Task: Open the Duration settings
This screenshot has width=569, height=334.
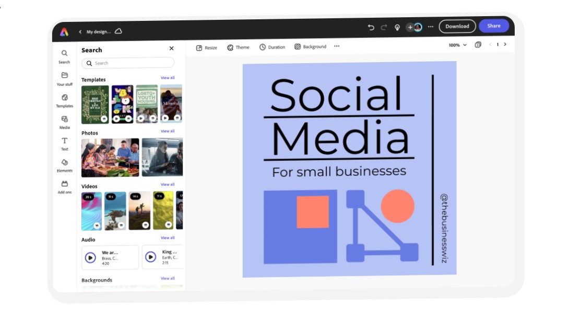Action: (272, 47)
